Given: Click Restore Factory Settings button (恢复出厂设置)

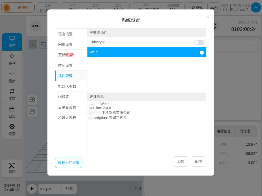Looking at the screenshot, I should (69, 163).
